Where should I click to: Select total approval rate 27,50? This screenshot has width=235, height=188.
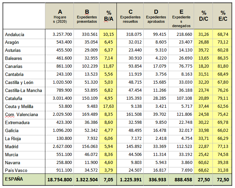[x=204, y=180]
